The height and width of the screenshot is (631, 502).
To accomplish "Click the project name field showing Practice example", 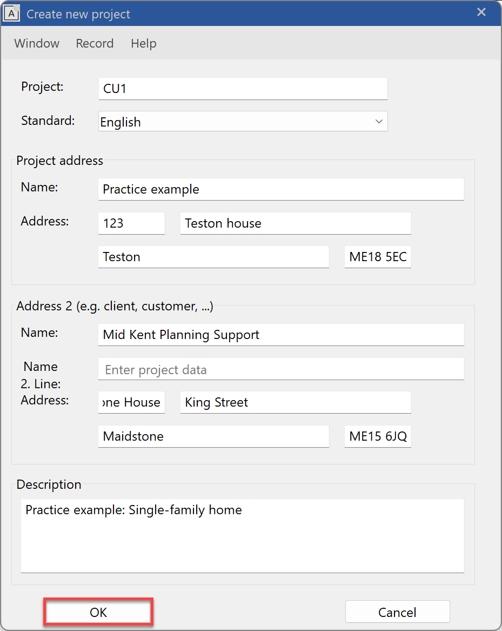I will [x=280, y=189].
